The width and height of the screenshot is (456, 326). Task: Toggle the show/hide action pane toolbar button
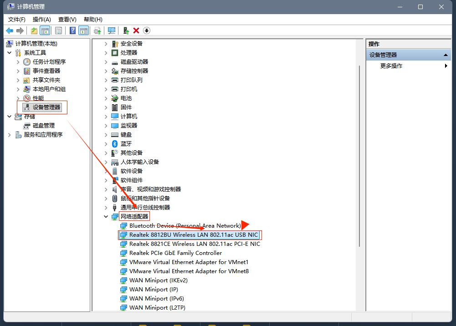pyautogui.click(x=83, y=31)
